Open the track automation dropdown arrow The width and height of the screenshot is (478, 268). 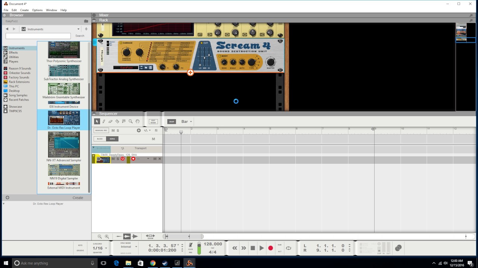150,130
